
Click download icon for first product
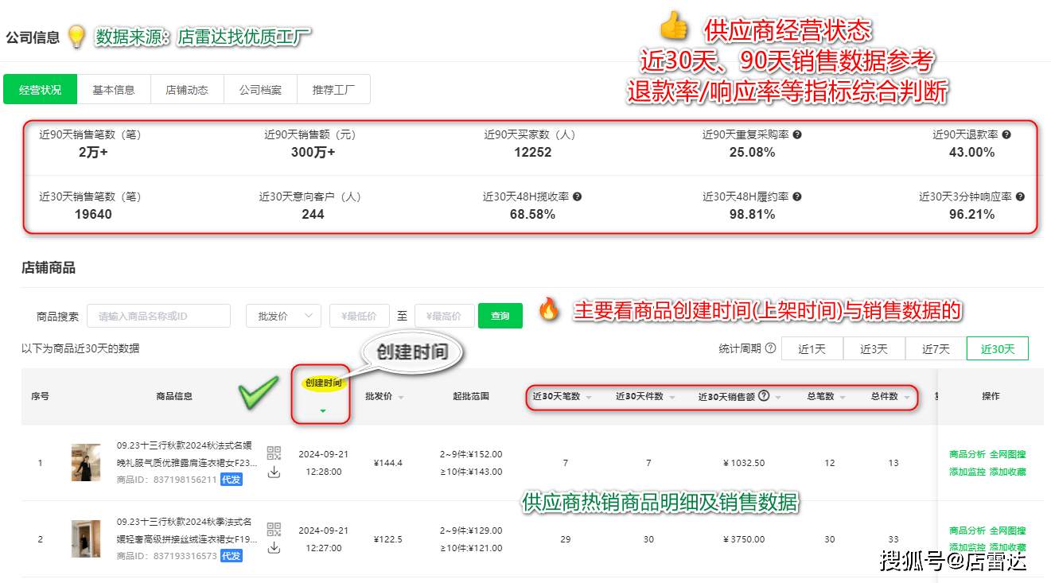click(274, 472)
